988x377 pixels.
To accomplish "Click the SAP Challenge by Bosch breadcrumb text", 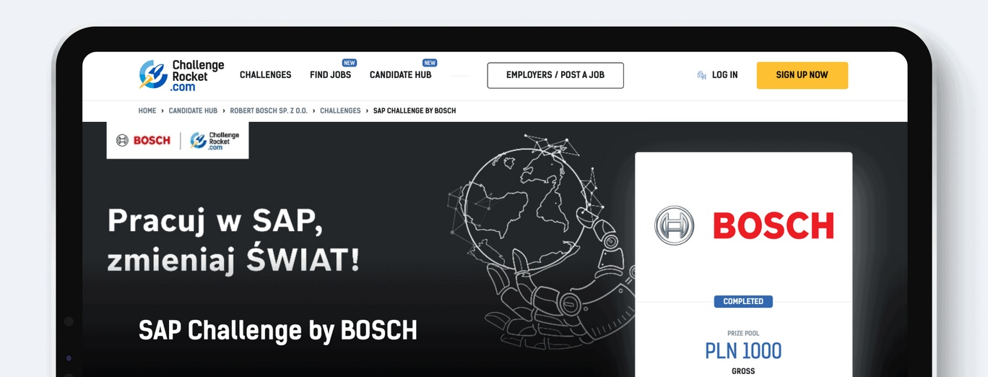I will tap(415, 110).
